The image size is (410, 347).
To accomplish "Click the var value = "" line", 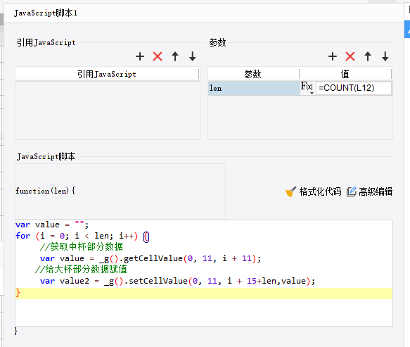I will pyautogui.click(x=52, y=225).
